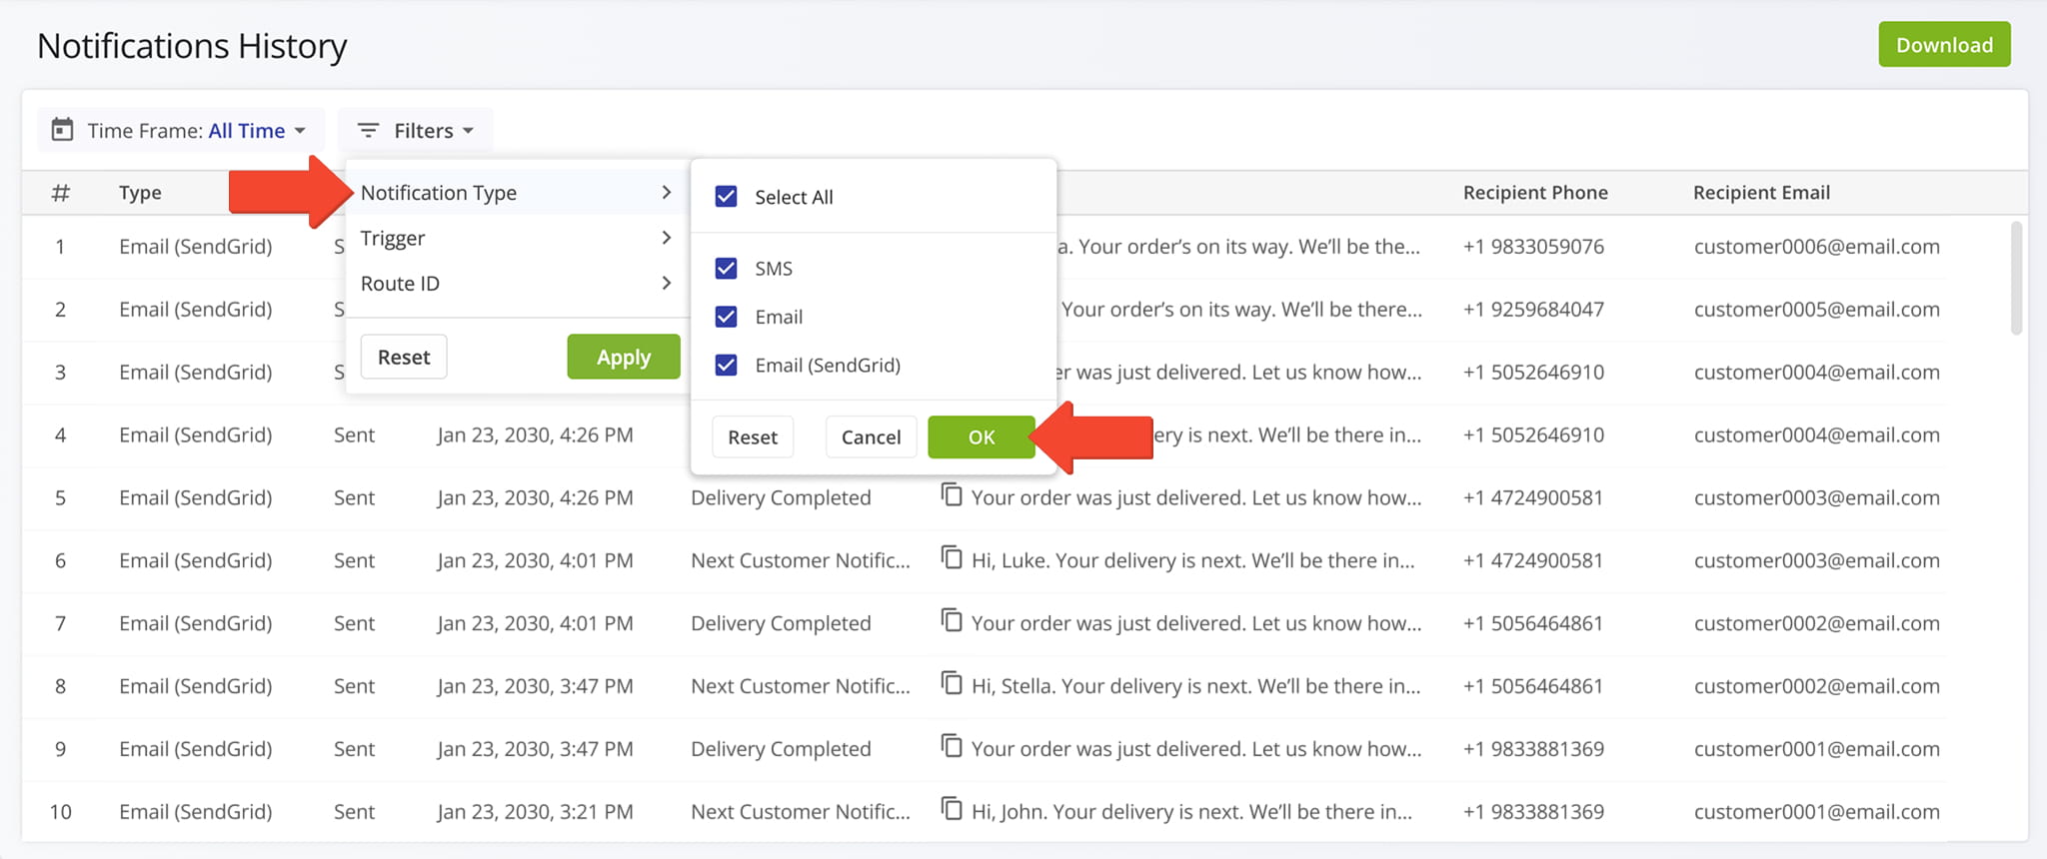Copy message icon in row 7

pos(952,620)
